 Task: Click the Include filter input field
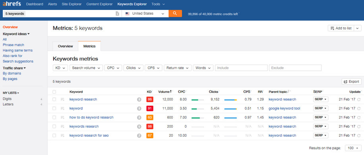coord(241,68)
